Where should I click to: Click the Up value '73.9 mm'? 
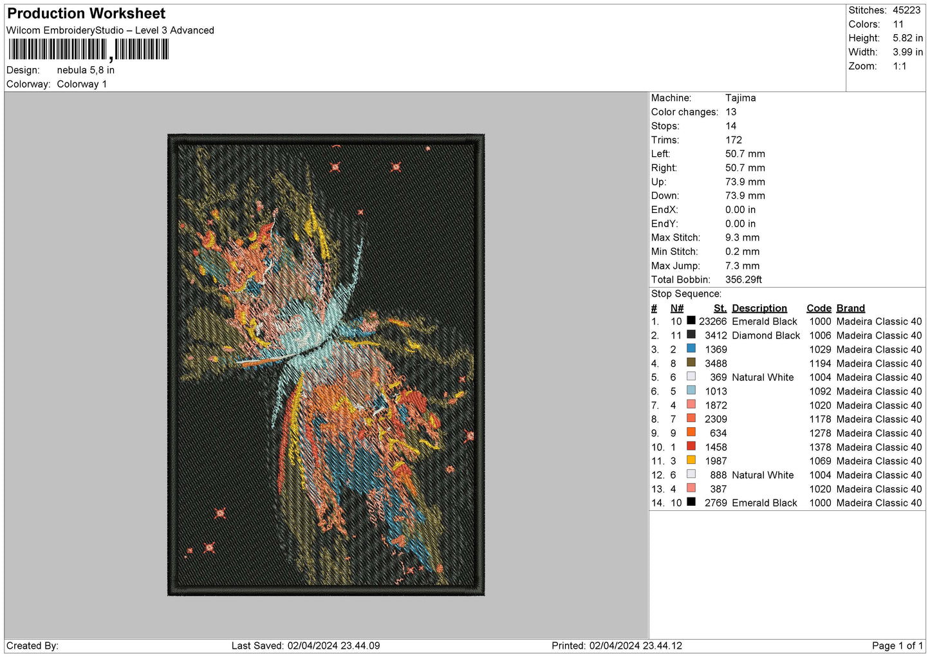point(745,181)
